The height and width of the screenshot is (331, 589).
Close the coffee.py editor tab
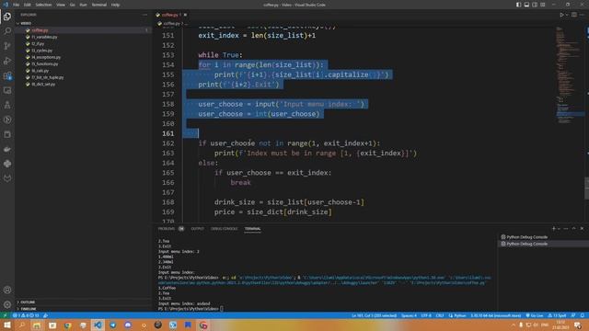(x=185, y=15)
